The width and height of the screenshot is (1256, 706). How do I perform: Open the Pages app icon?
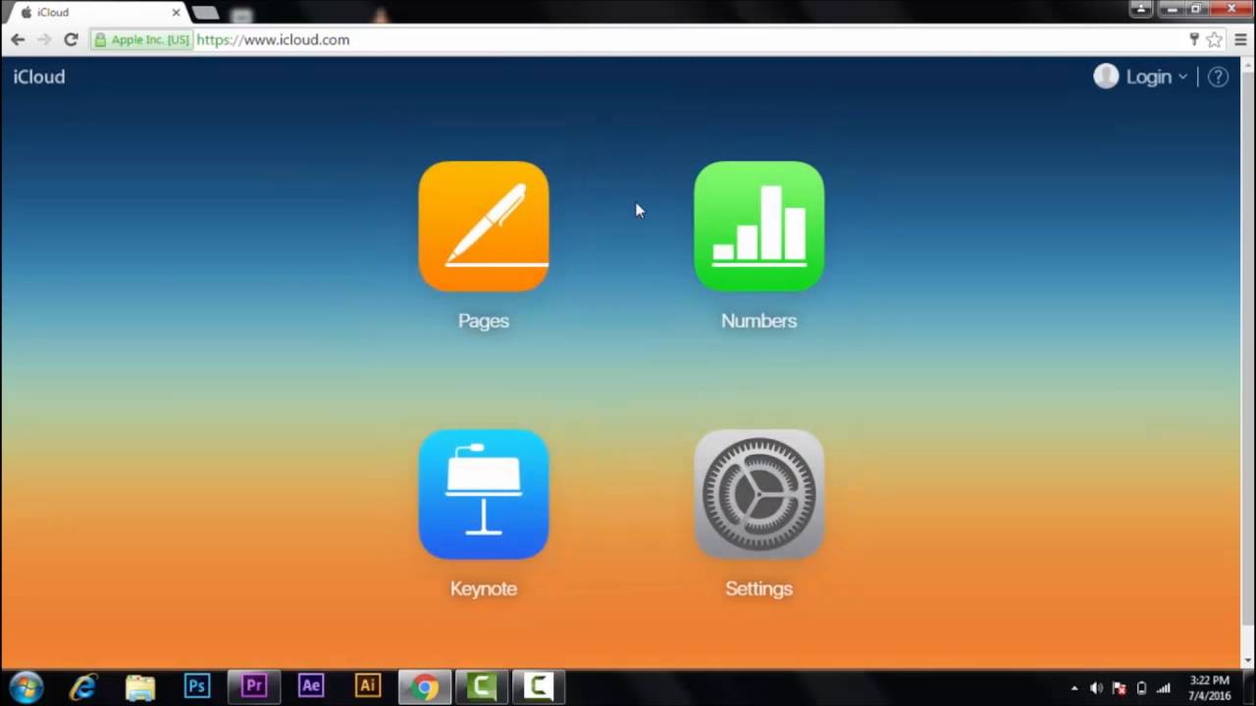point(484,227)
